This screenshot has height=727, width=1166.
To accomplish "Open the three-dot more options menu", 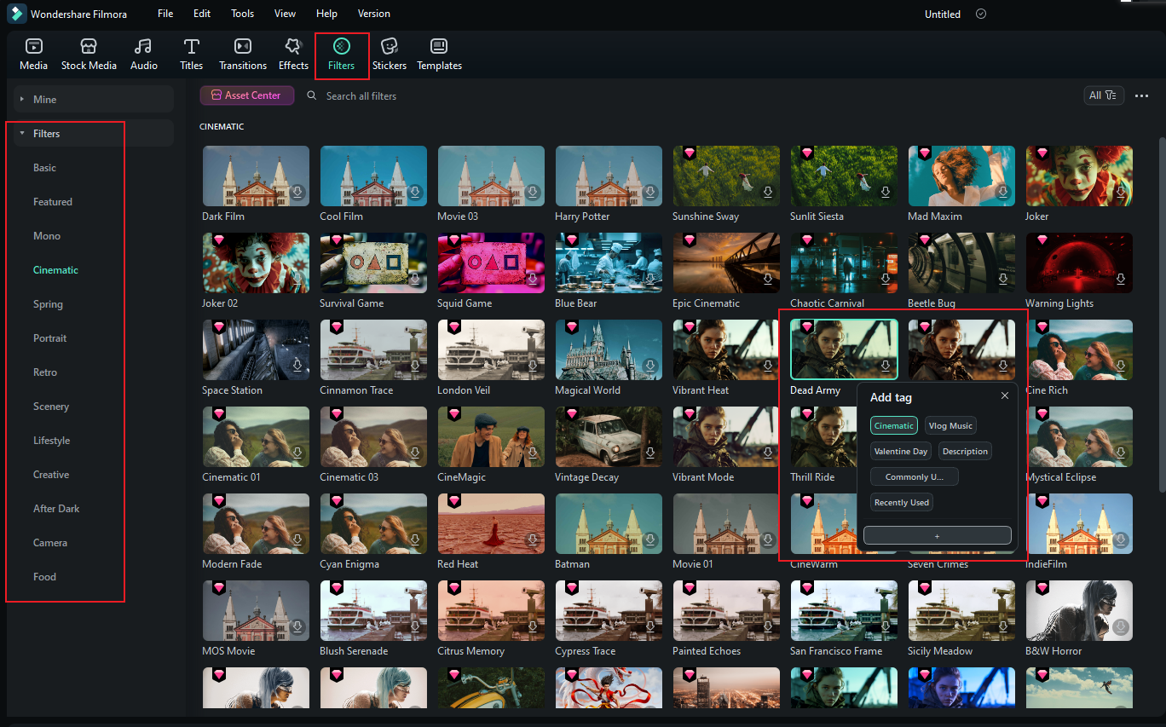I will [1141, 95].
